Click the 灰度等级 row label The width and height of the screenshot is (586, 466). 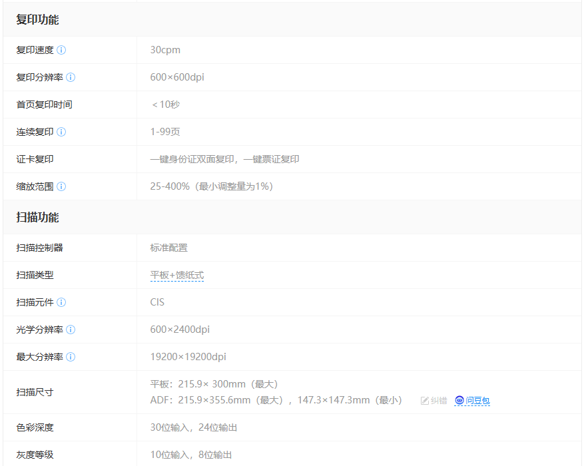coord(35,455)
